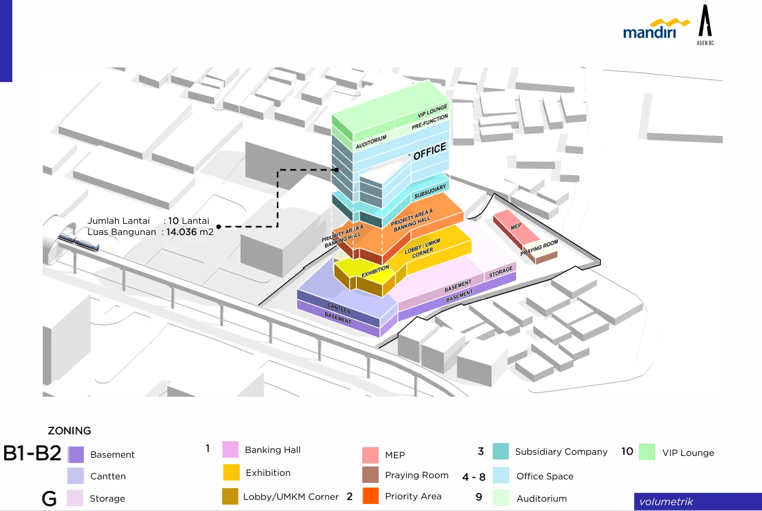The height and width of the screenshot is (511, 762).
Task: Click the Alien DC logo
Action: pyautogui.click(x=706, y=25)
